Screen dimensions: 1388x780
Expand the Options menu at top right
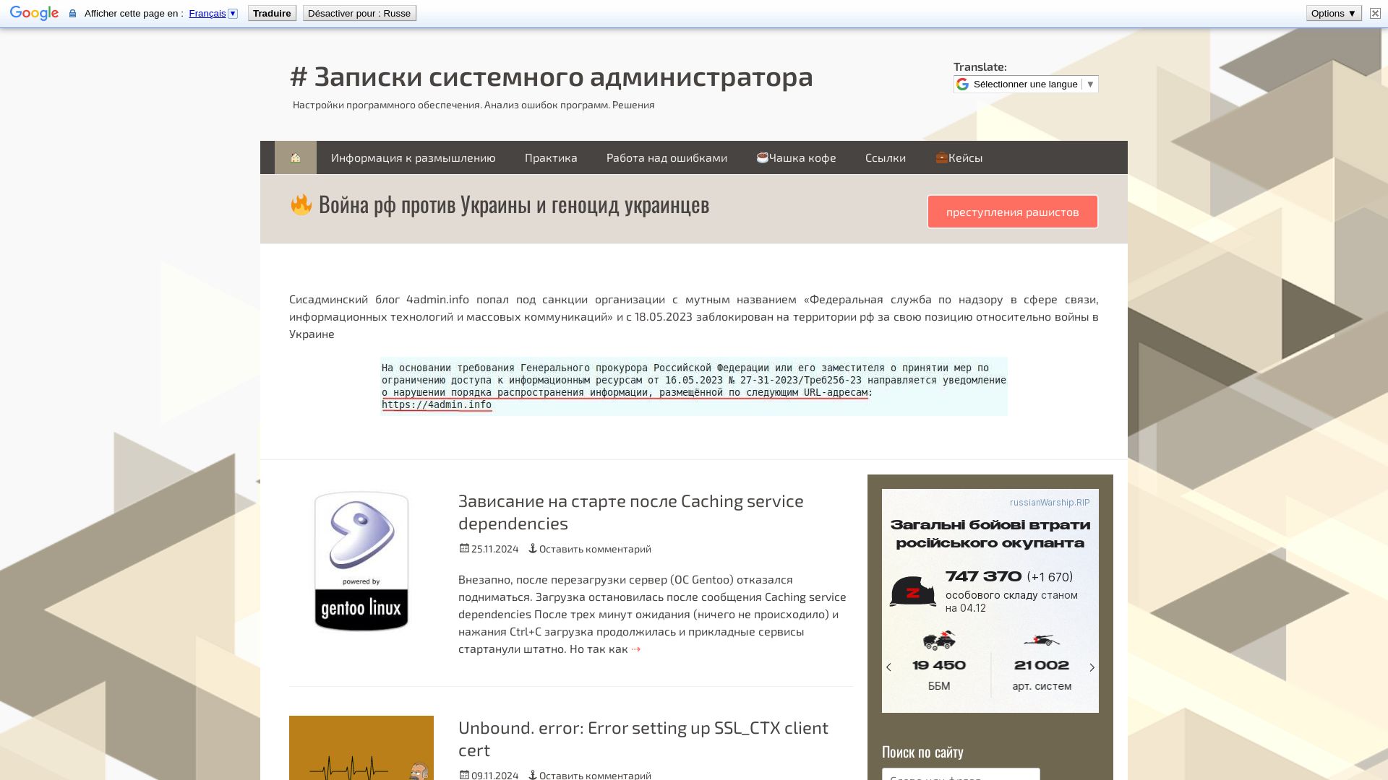[x=1332, y=12]
